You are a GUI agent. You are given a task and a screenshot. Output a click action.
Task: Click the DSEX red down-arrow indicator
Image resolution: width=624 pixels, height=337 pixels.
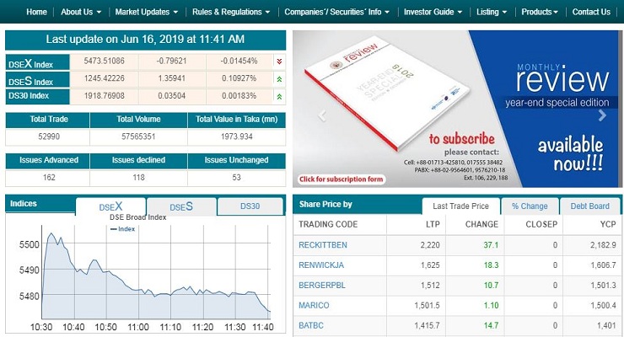coord(279,62)
